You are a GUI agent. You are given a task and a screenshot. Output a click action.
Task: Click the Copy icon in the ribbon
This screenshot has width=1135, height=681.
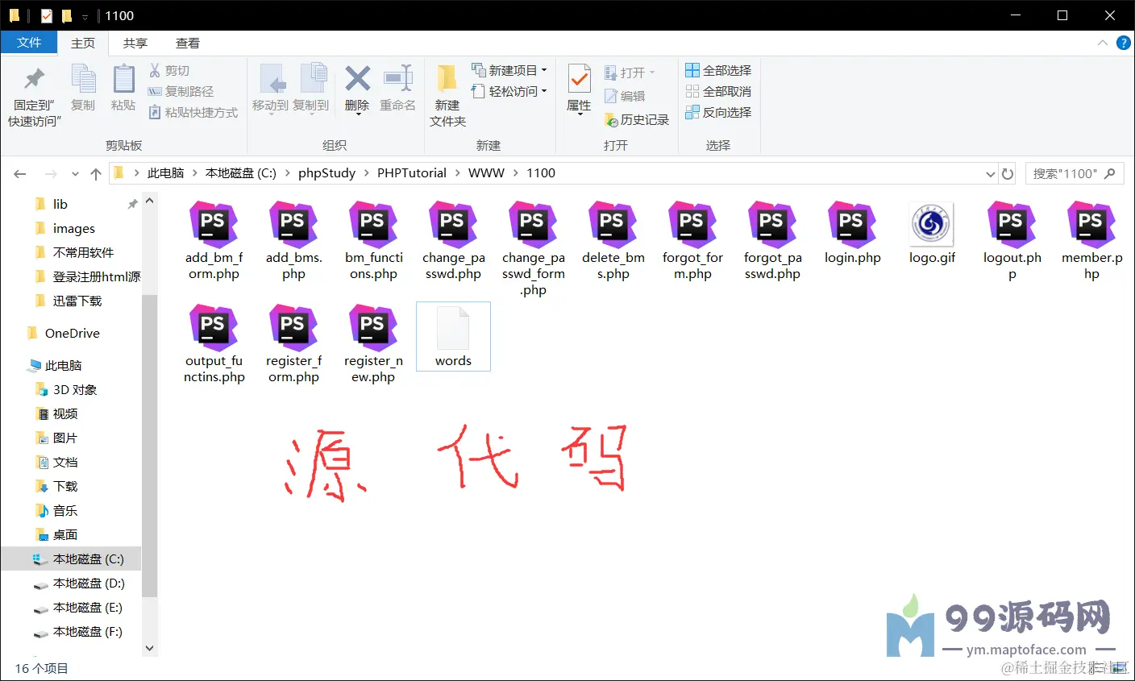(83, 79)
